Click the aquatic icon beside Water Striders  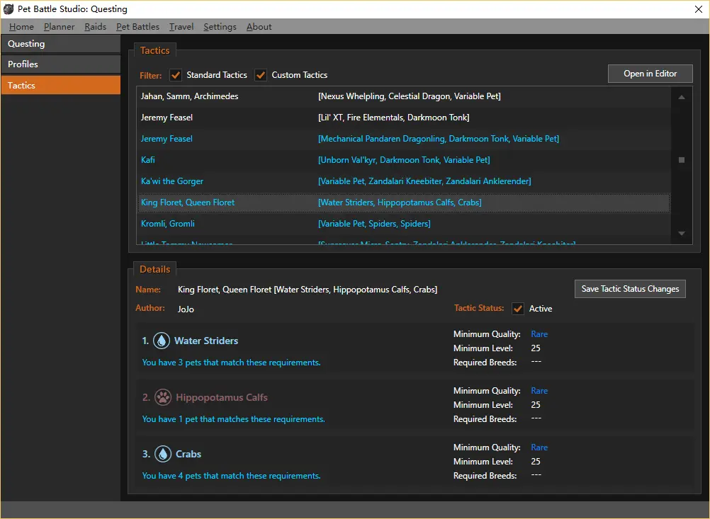[x=162, y=341]
